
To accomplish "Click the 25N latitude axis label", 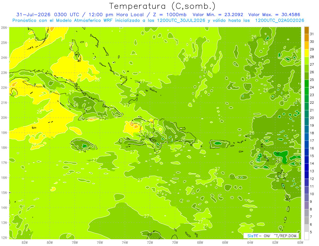I will coord(4,43).
